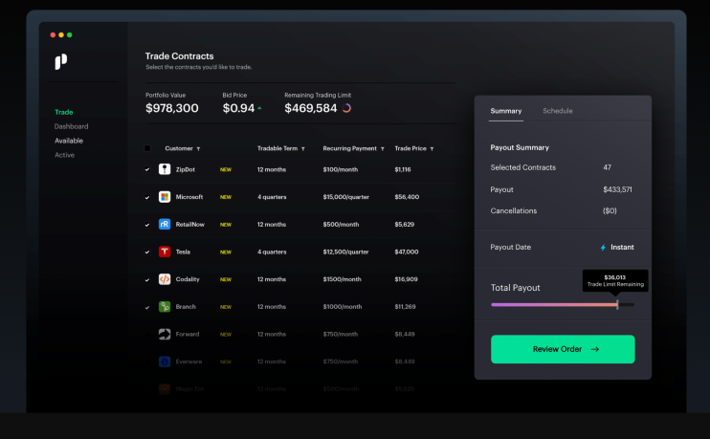Screen dimensions: 710x439
Task: Open the Tradable Term column filter
Action: [x=302, y=149]
